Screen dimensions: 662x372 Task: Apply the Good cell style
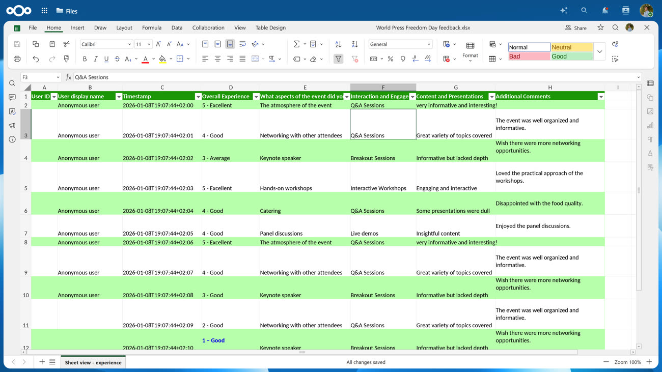coord(571,56)
